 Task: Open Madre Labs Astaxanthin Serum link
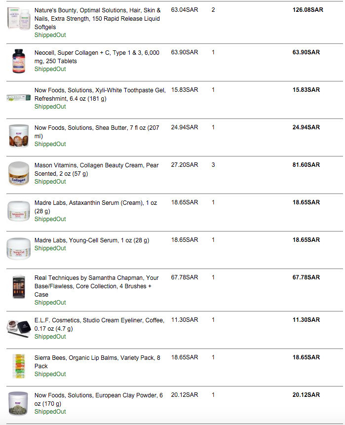coord(96,206)
